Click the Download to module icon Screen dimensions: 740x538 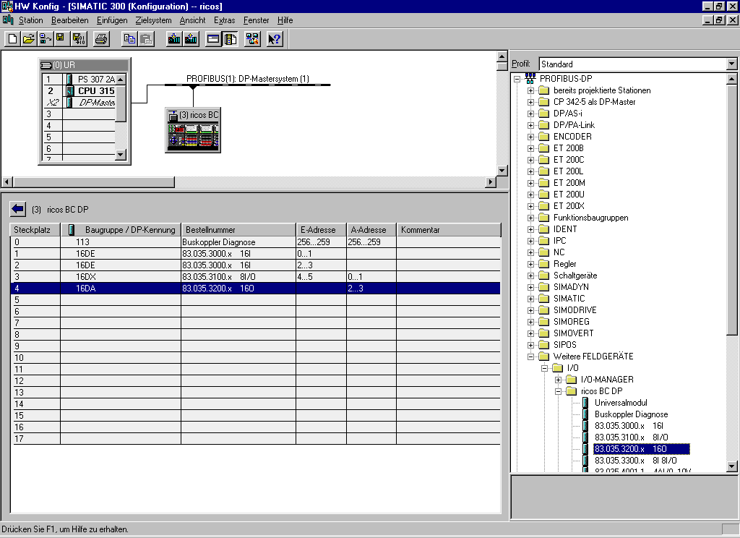174,39
